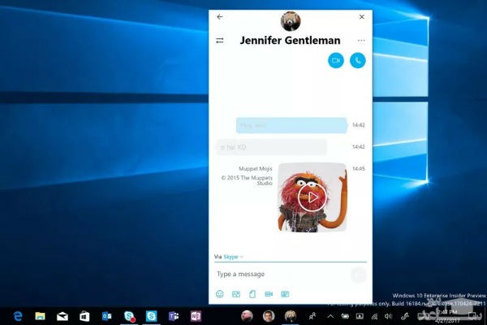
Task: Click the "Muppet Mojis" caption text
Action: 256,168
